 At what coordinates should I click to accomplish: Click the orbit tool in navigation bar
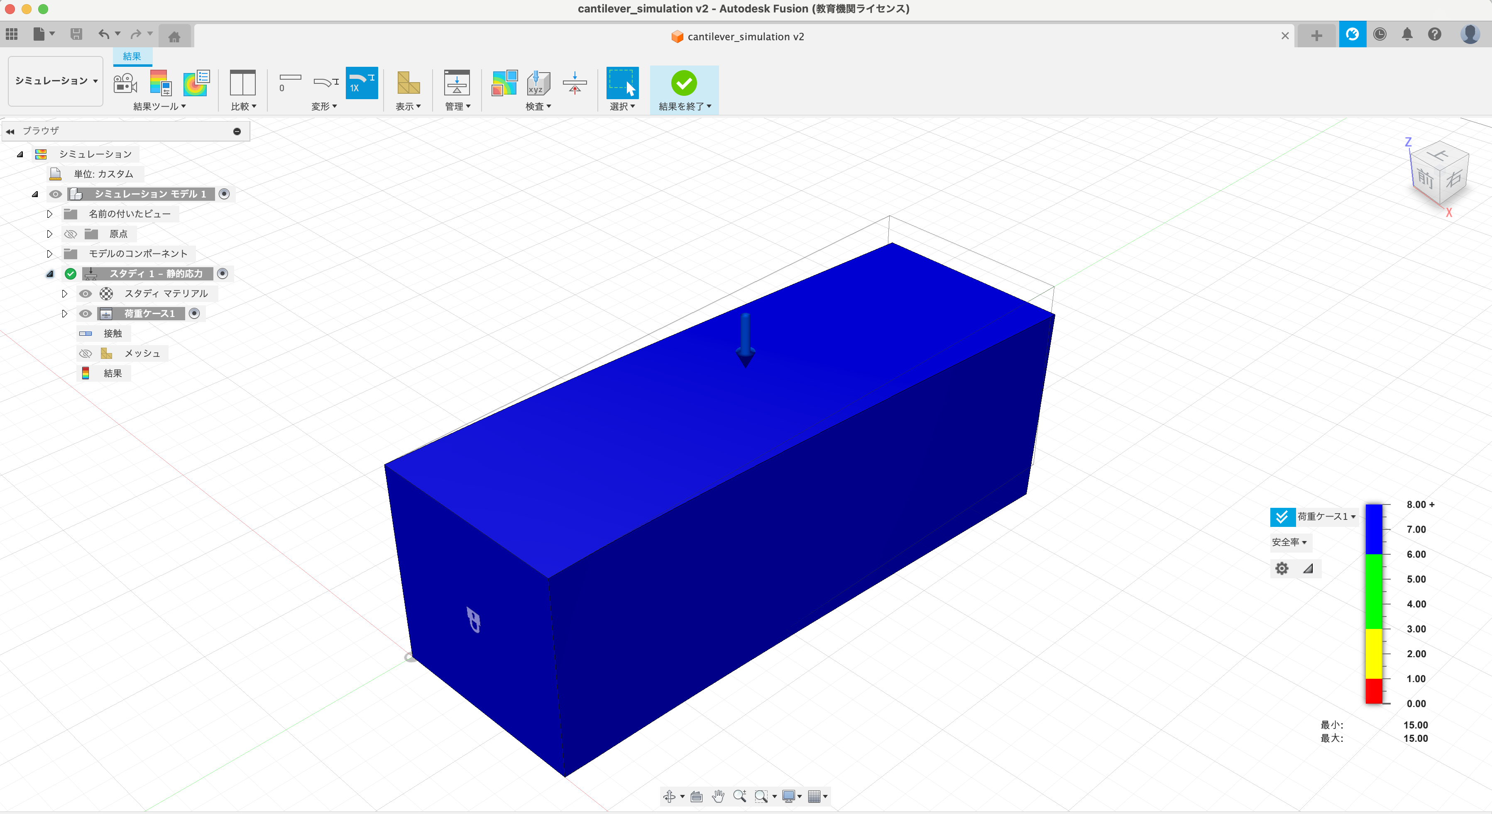click(669, 797)
